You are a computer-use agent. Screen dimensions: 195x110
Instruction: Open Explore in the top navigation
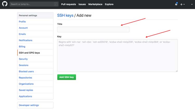coord(109,4)
